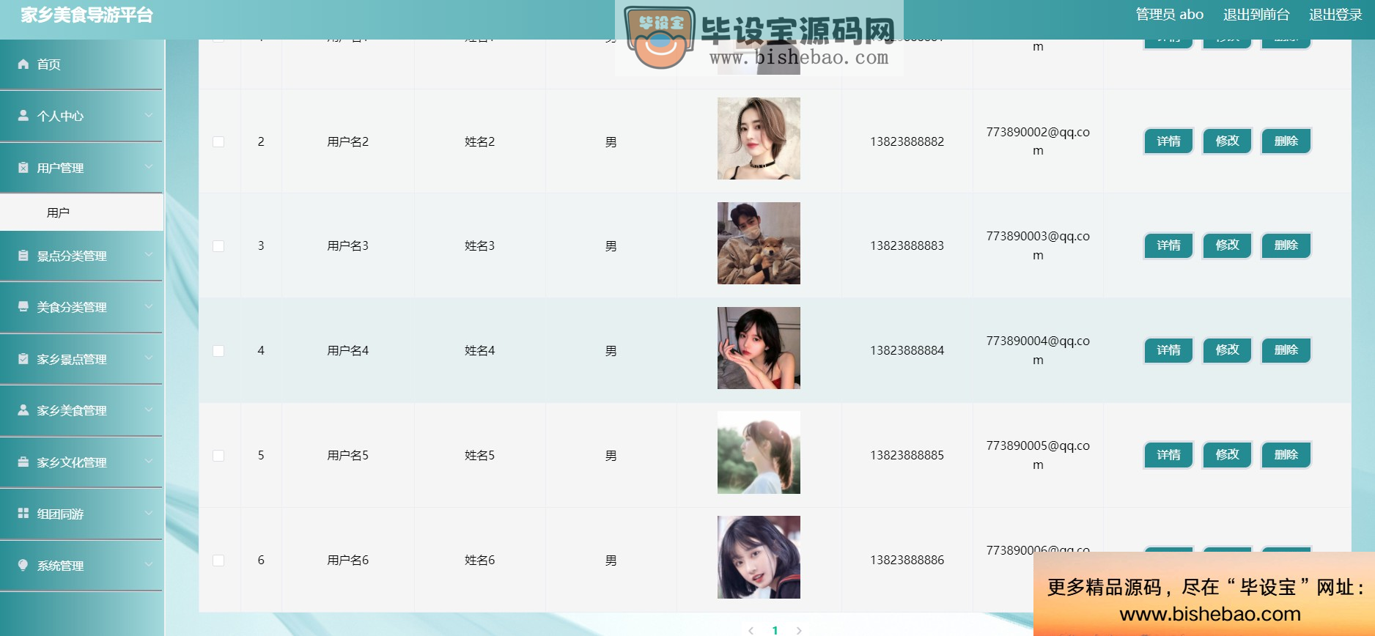Select the checkbox for 用户名4 row
1375x636 pixels.
pos(218,351)
